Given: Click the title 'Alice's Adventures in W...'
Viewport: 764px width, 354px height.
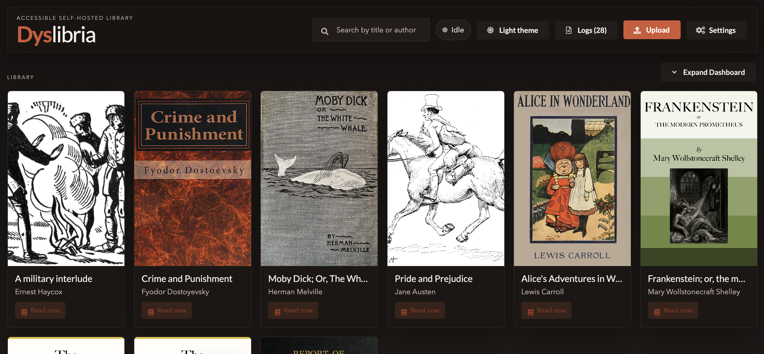Looking at the screenshot, I should click(x=571, y=279).
